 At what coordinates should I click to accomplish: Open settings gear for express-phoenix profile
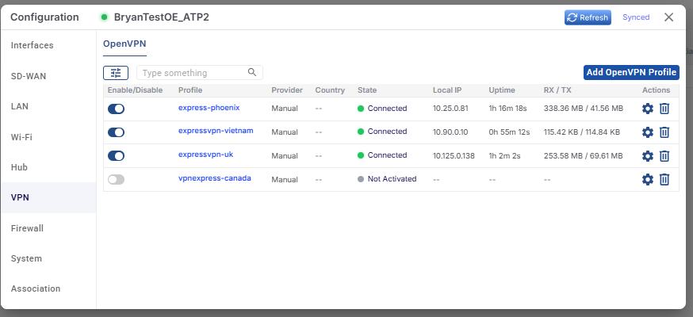(648, 109)
